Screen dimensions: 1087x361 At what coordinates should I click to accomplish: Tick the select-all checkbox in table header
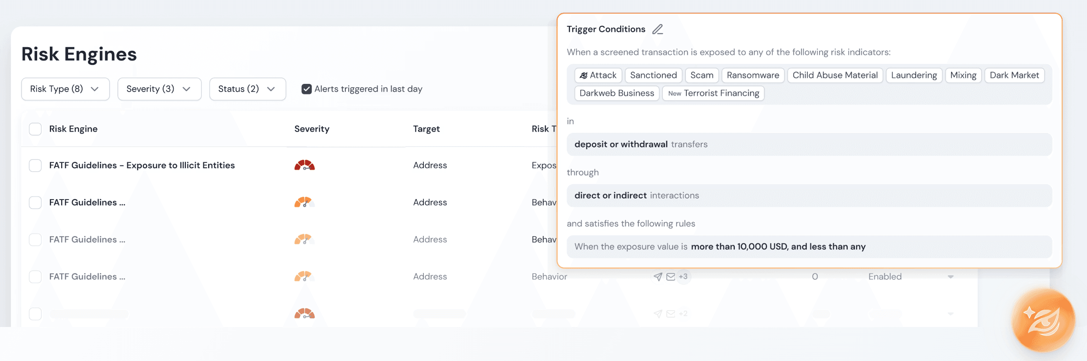(x=35, y=129)
